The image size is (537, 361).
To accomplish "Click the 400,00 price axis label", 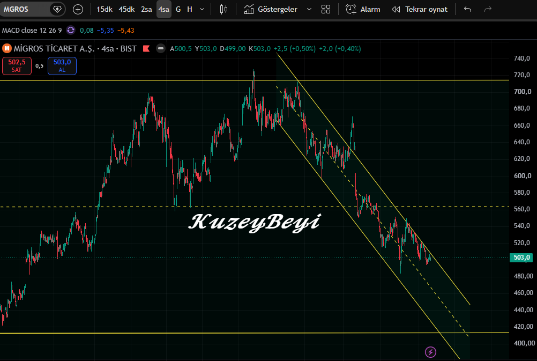I will (524, 343).
